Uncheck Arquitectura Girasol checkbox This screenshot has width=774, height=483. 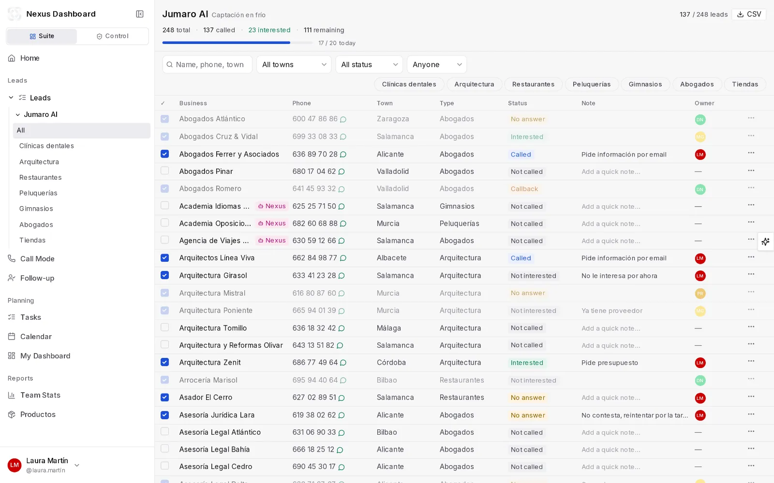point(164,275)
